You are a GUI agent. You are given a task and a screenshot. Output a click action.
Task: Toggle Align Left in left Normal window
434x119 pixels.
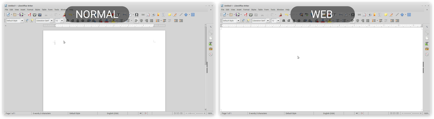(136, 21)
